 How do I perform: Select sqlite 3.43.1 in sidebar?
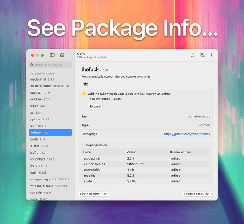(x=50, y=106)
